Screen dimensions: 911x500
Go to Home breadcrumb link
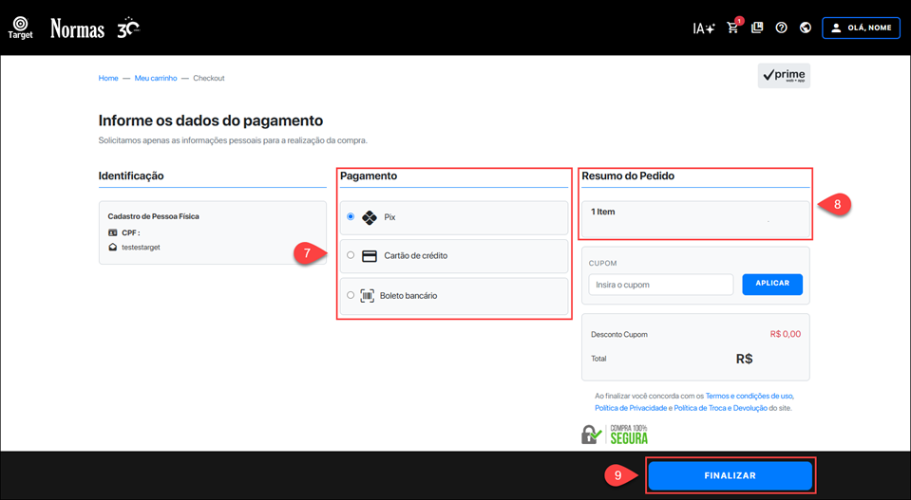108,78
